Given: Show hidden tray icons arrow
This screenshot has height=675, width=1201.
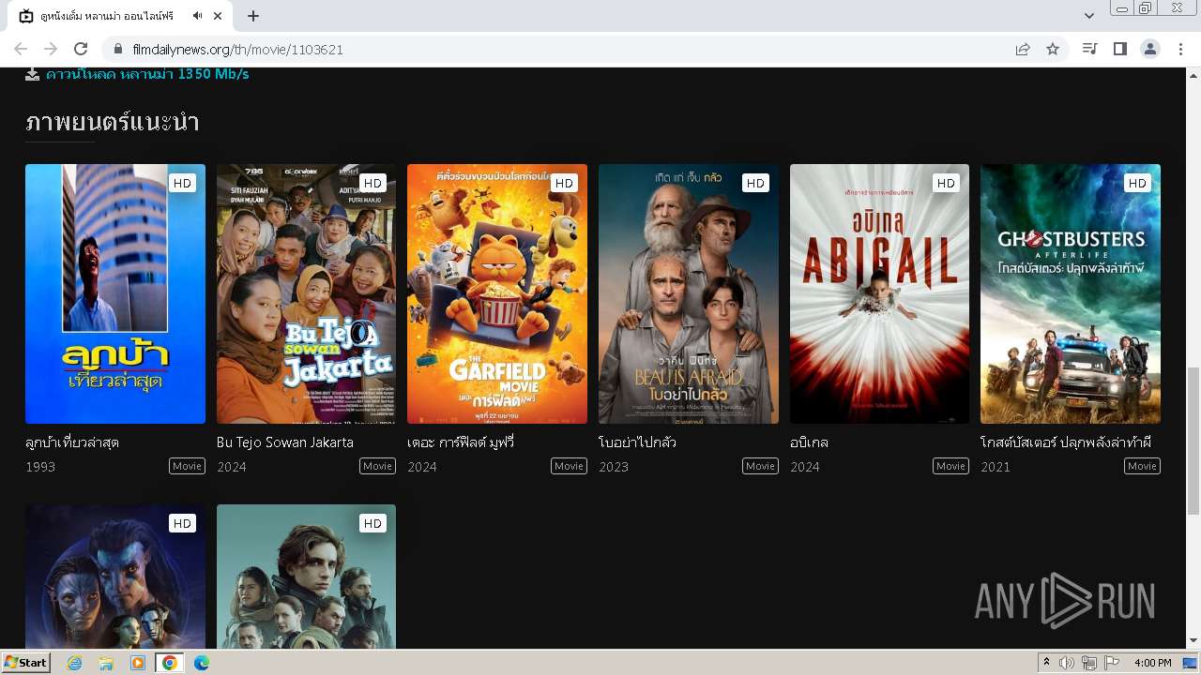Looking at the screenshot, I should coord(1047,663).
